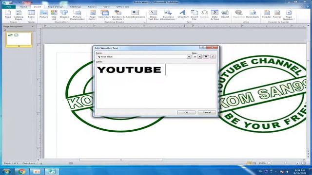Open the Page Number dropdown
Viewport: 312px width, 175px height.
[289, 15]
